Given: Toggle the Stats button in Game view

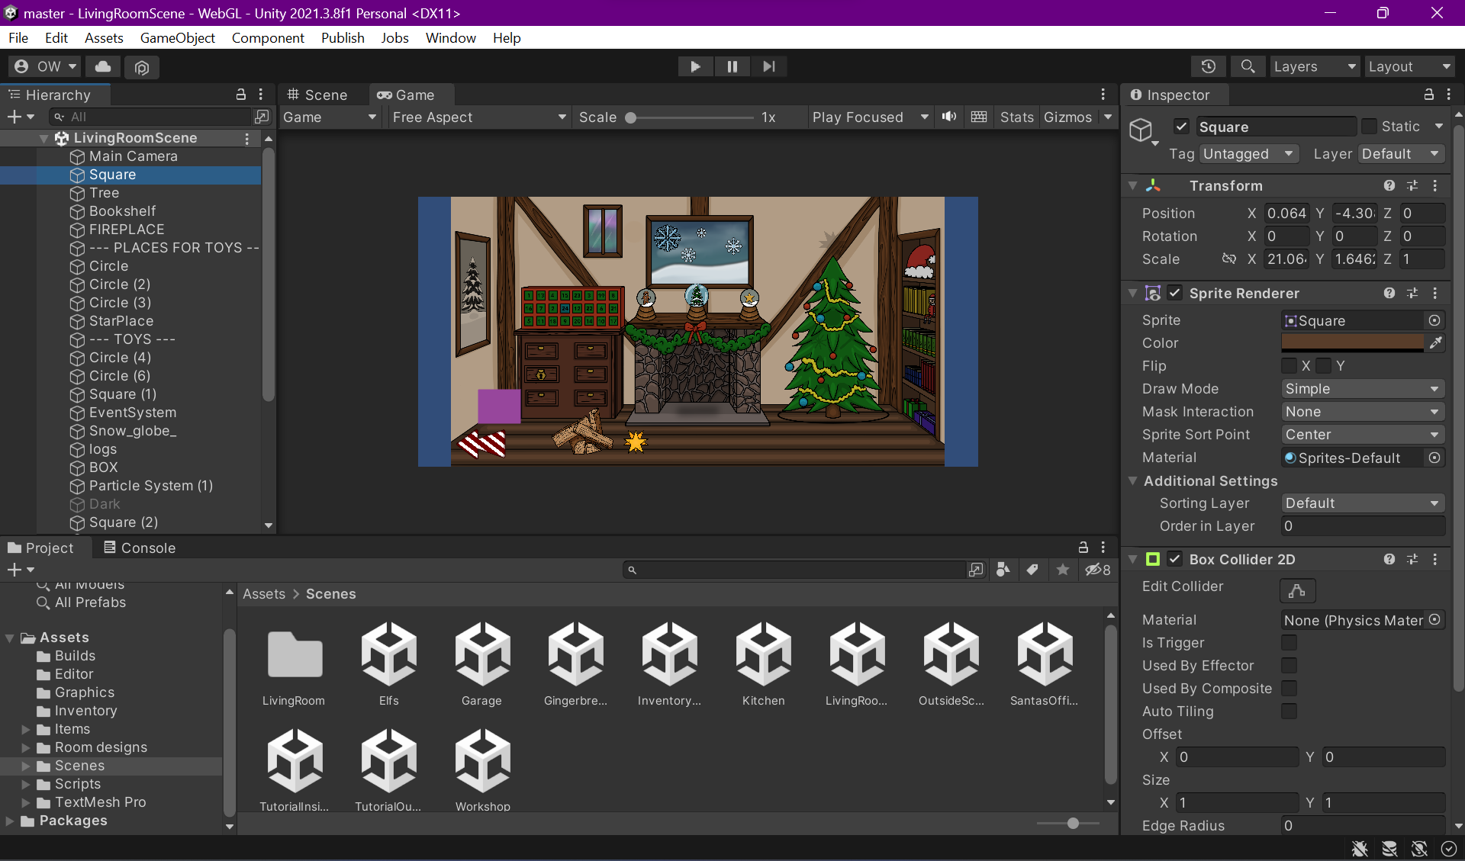Looking at the screenshot, I should [1016, 117].
